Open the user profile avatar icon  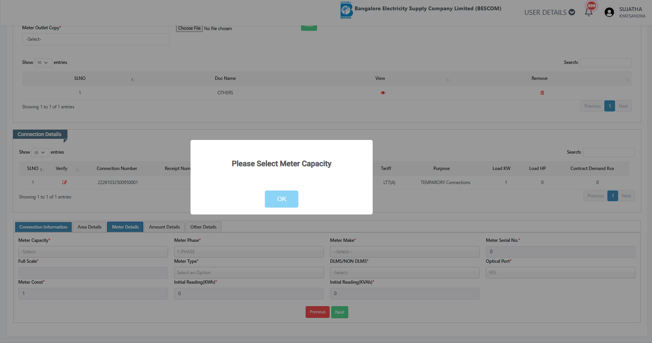(x=609, y=12)
